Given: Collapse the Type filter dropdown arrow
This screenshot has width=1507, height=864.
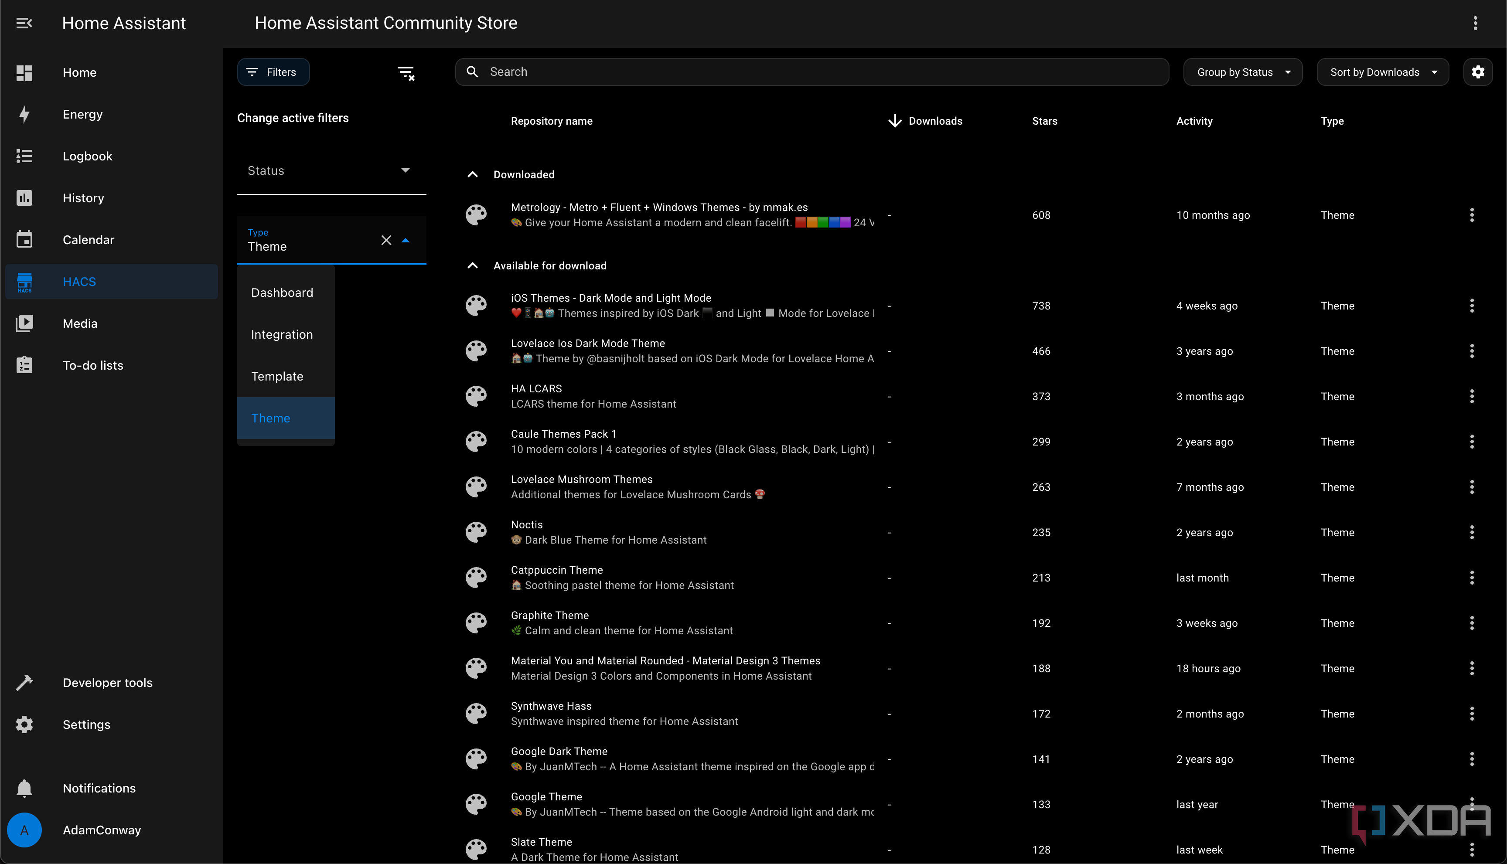Looking at the screenshot, I should click(406, 240).
